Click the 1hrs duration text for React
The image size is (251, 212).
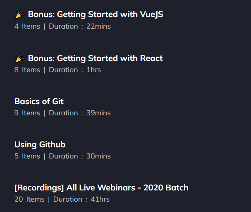click(x=93, y=70)
